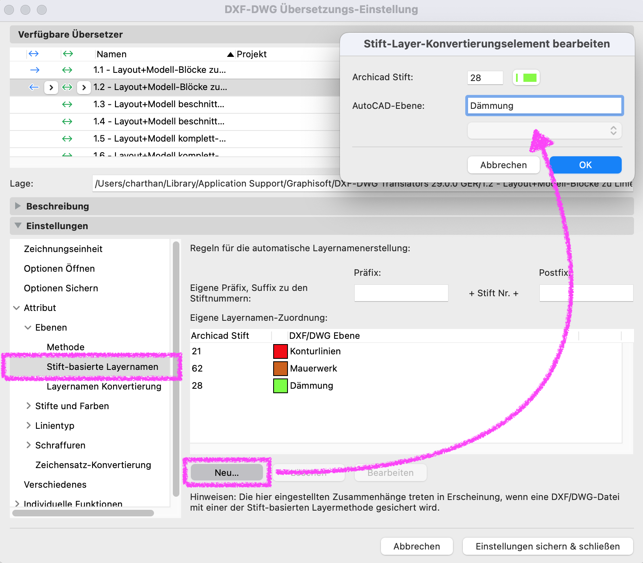
Task: Click the green bidirectional arrow column header icon
Action: [68, 54]
